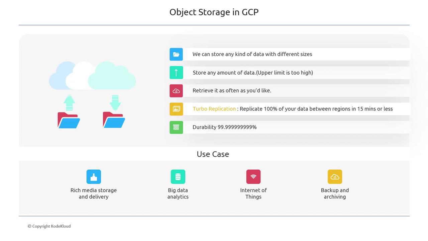
Task: Click the teal up-arrow icon
Action: [x=176, y=73]
